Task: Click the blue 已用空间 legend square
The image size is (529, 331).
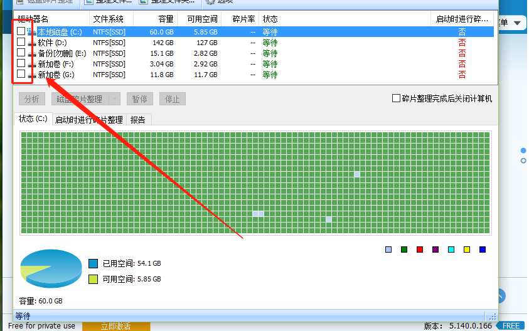Action: [x=93, y=263]
